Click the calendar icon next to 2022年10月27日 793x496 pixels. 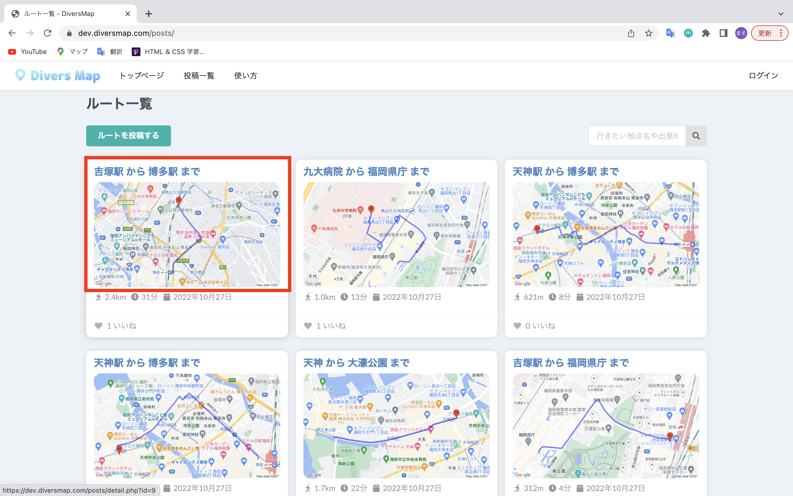point(167,297)
